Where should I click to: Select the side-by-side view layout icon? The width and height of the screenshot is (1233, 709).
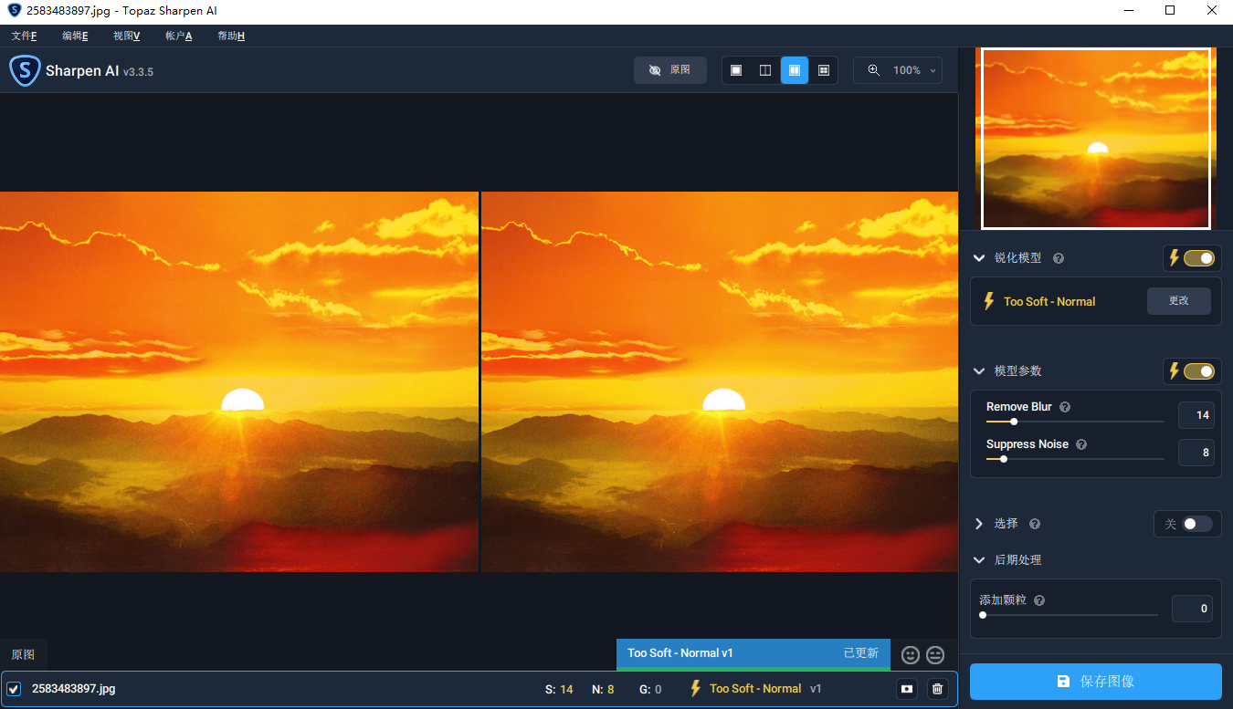(x=795, y=70)
